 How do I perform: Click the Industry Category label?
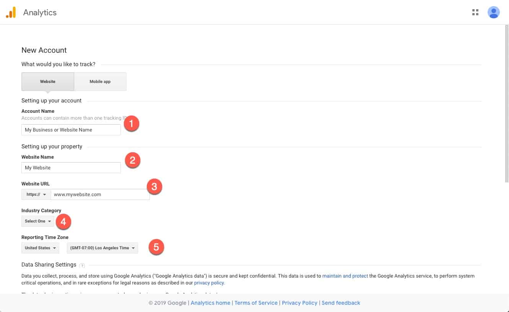[x=41, y=210]
